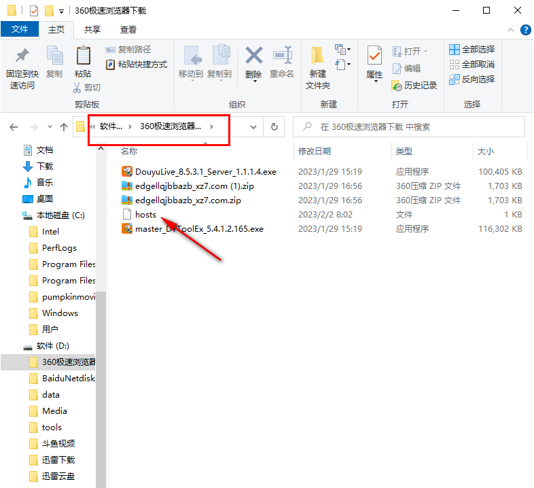Open 迅雷下载 folder in tree
This screenshot has width=534, height=488.
click(58, 460)
